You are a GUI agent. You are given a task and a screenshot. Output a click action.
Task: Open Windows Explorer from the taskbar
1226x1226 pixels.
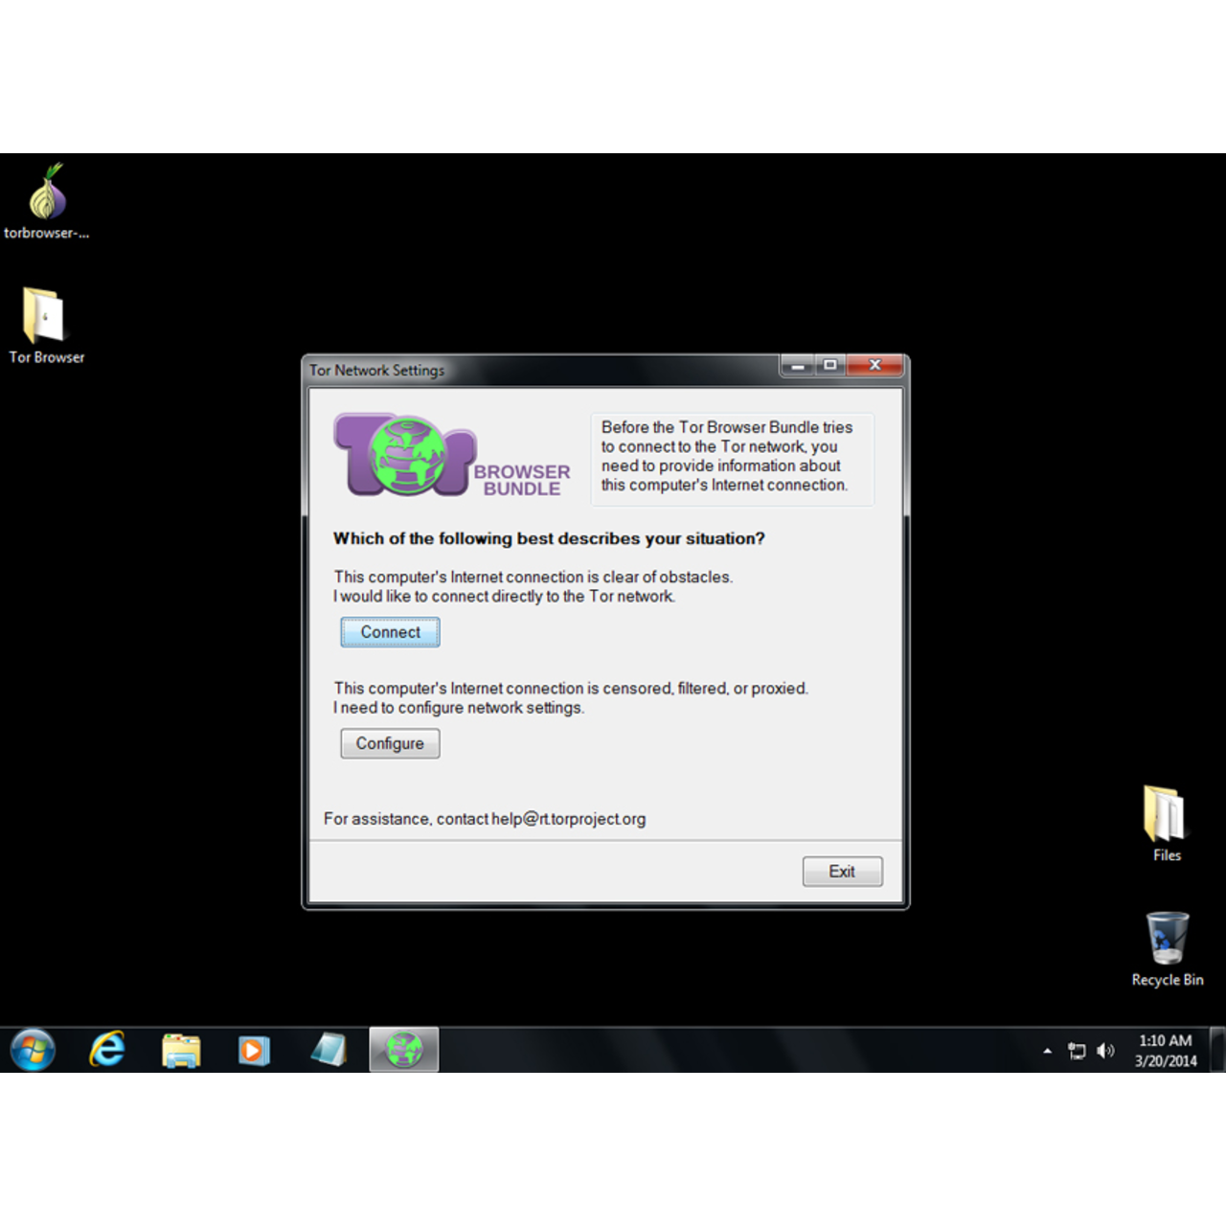coord(180,1050)
